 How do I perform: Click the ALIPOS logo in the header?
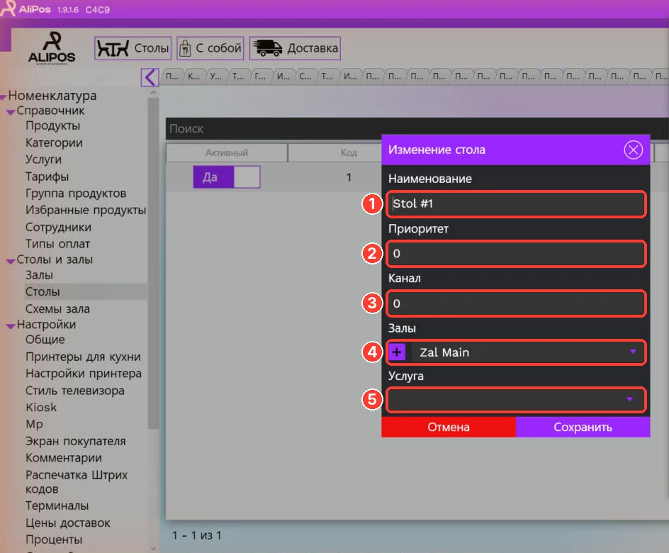[x=52, y=48]
